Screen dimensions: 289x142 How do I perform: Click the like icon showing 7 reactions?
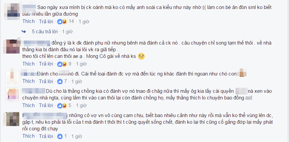click(x=60, y=81)
